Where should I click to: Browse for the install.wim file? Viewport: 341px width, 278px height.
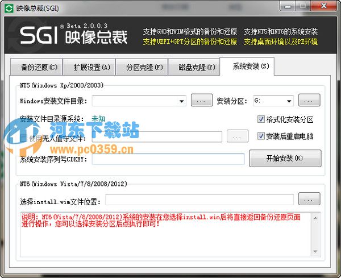(x=309, y=199)
